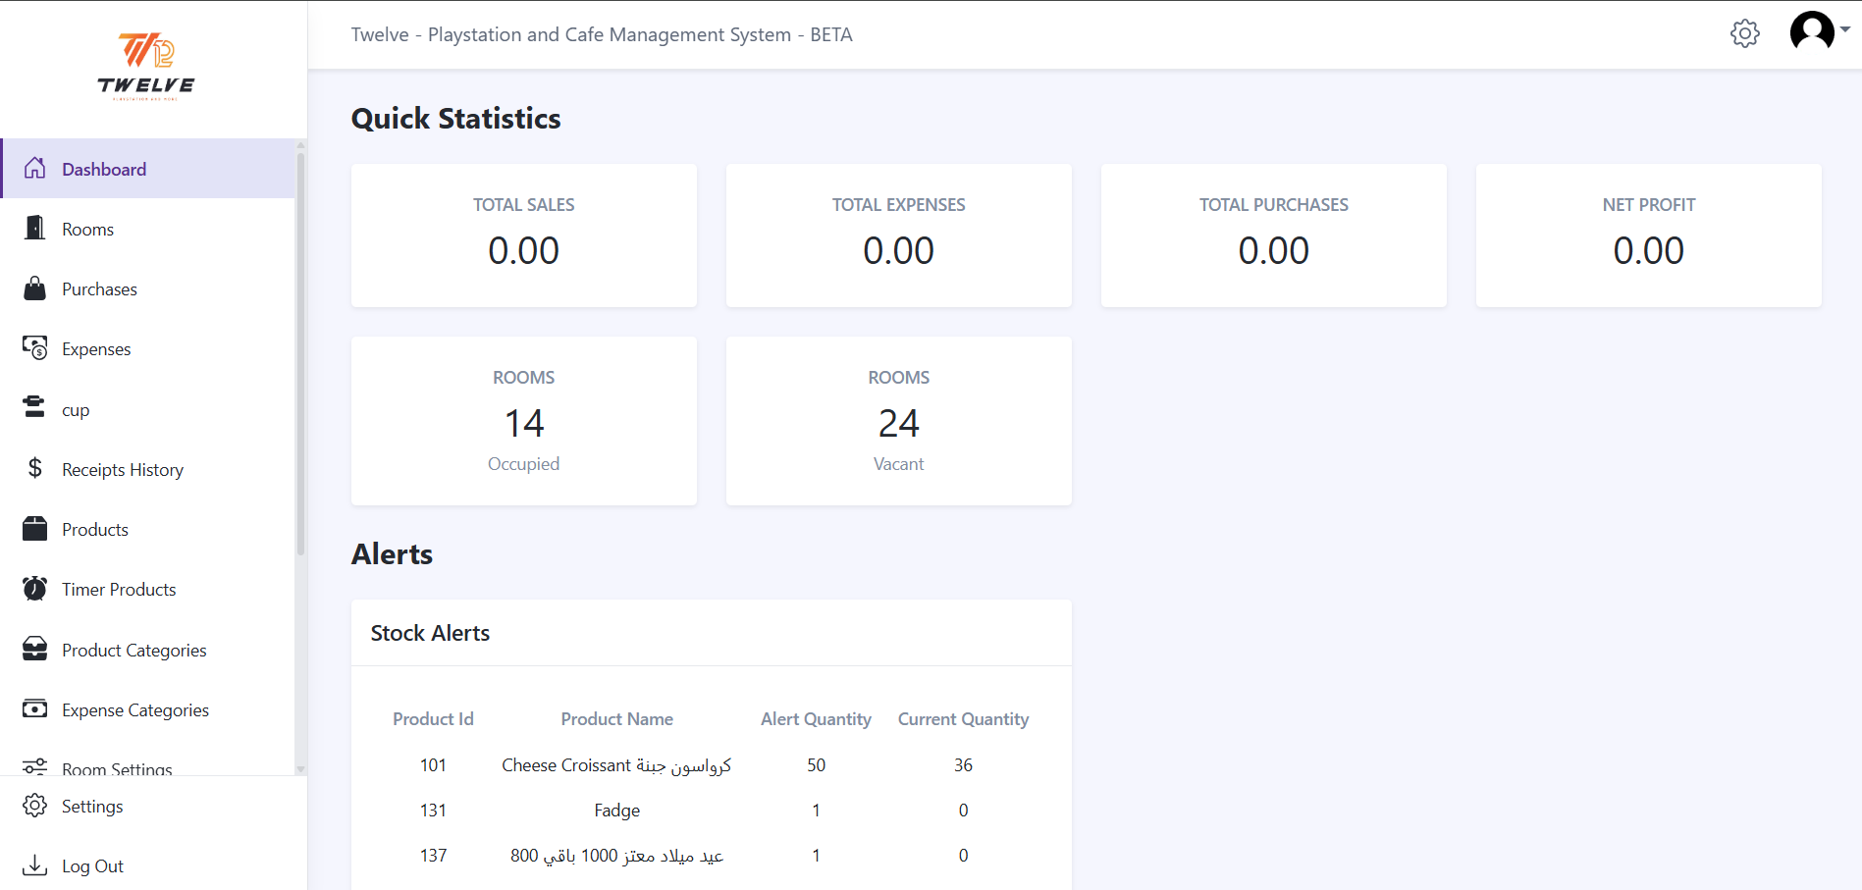Go to the cup menu item

tap(76, 410)
